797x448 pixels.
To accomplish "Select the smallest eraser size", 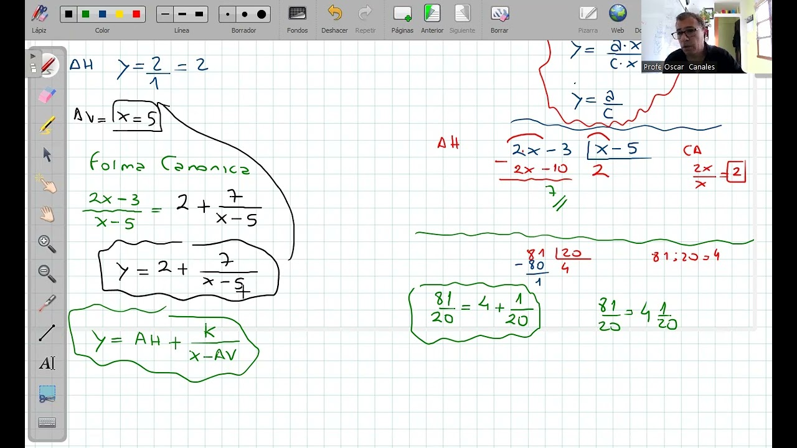I will [228, 14].
